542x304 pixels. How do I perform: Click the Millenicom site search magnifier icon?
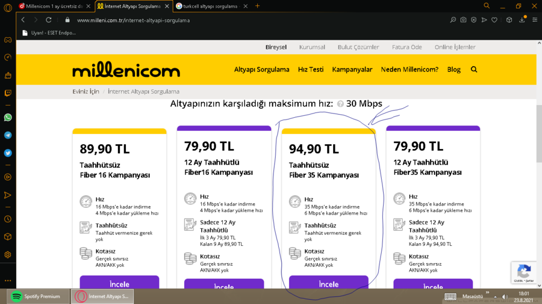[474, 70]
